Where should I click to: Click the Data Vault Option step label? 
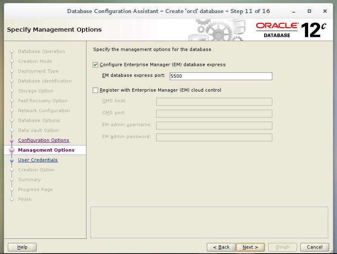38,130
